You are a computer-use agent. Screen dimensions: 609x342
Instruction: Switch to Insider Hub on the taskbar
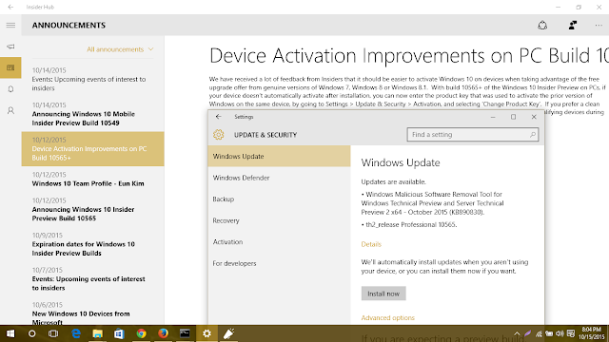[228, 333]
